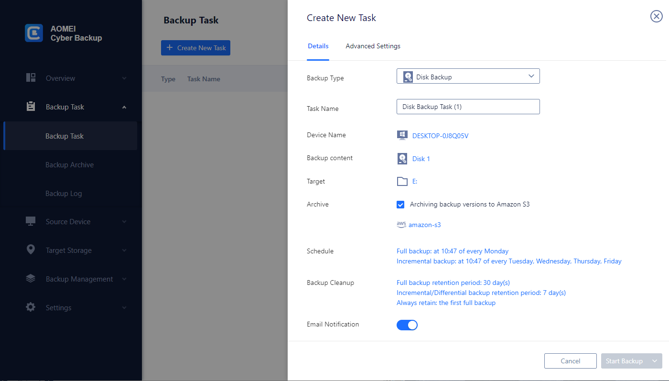Screen dimensions: 669x381
Task: Click the Target folder icon next to E:
Action: pyautogui.click(x=402, y=182)
